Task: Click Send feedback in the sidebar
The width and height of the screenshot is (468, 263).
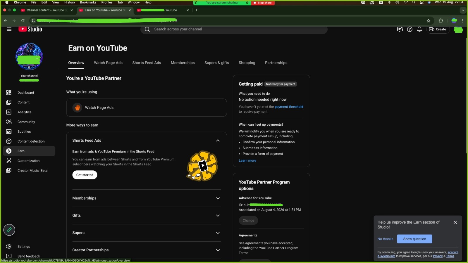Action: 29,256
